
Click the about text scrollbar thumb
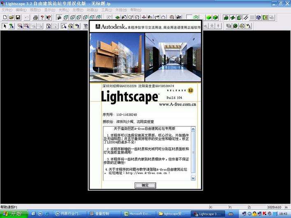(193, 152)
